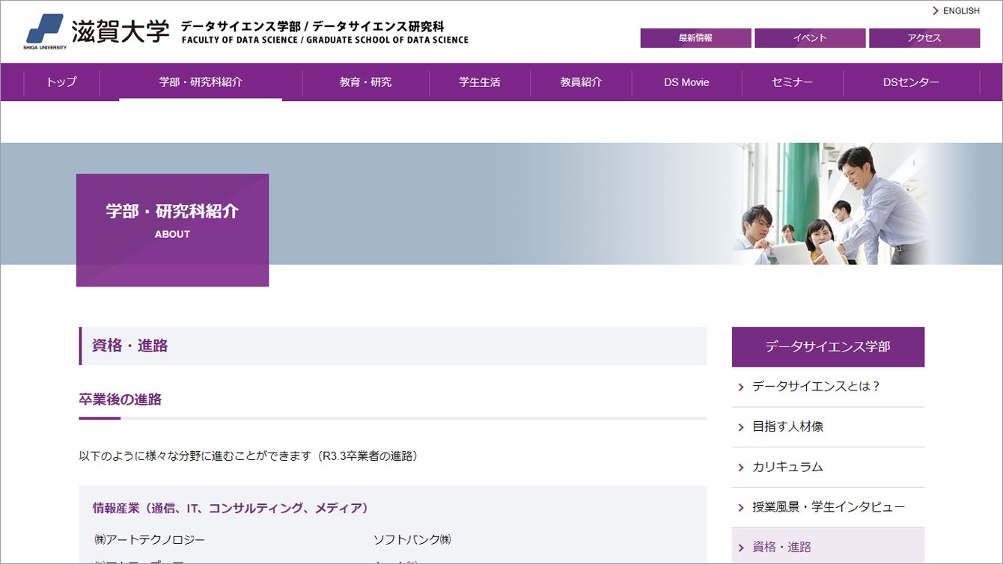Navigate to 教員紹介 page
Screen dimensions: 1003x564
pos(581,82)
